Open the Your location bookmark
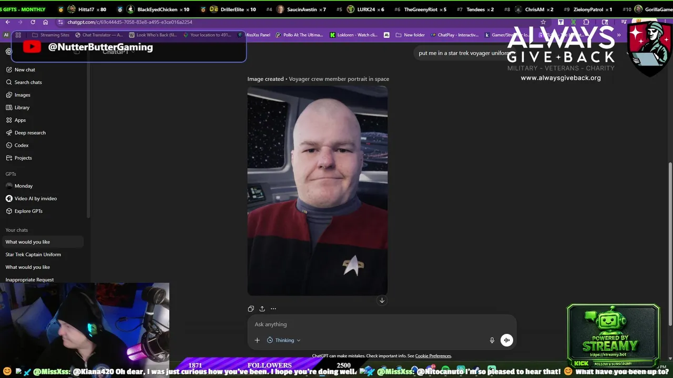This screenshot has width=673, height=378. coord(207,35)
